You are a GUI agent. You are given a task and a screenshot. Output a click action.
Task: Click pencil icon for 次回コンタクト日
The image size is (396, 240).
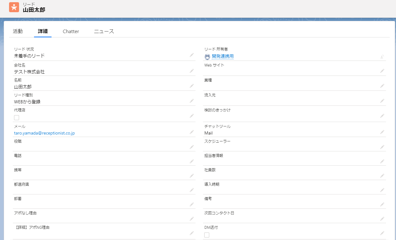coord(382,219)
